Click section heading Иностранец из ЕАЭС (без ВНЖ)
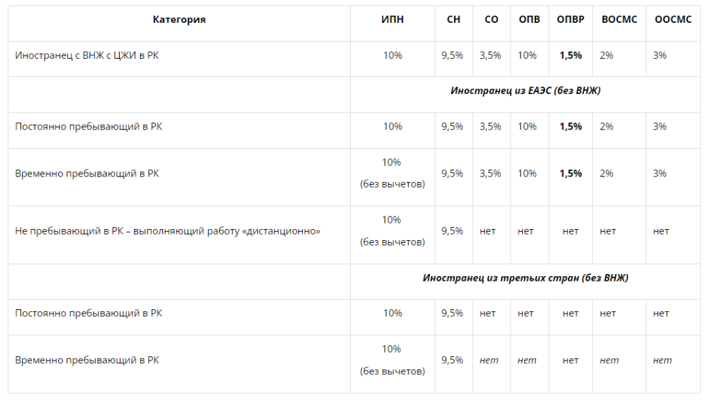 click(x=525, y=91)
